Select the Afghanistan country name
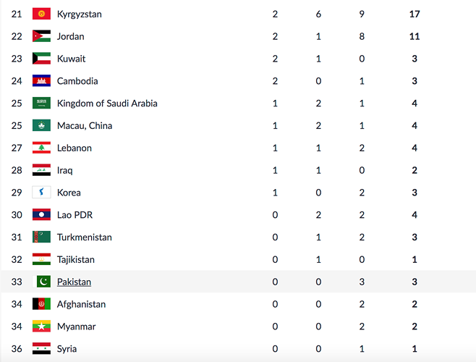This screenshot has height=362, width=476. click(81, 305)
